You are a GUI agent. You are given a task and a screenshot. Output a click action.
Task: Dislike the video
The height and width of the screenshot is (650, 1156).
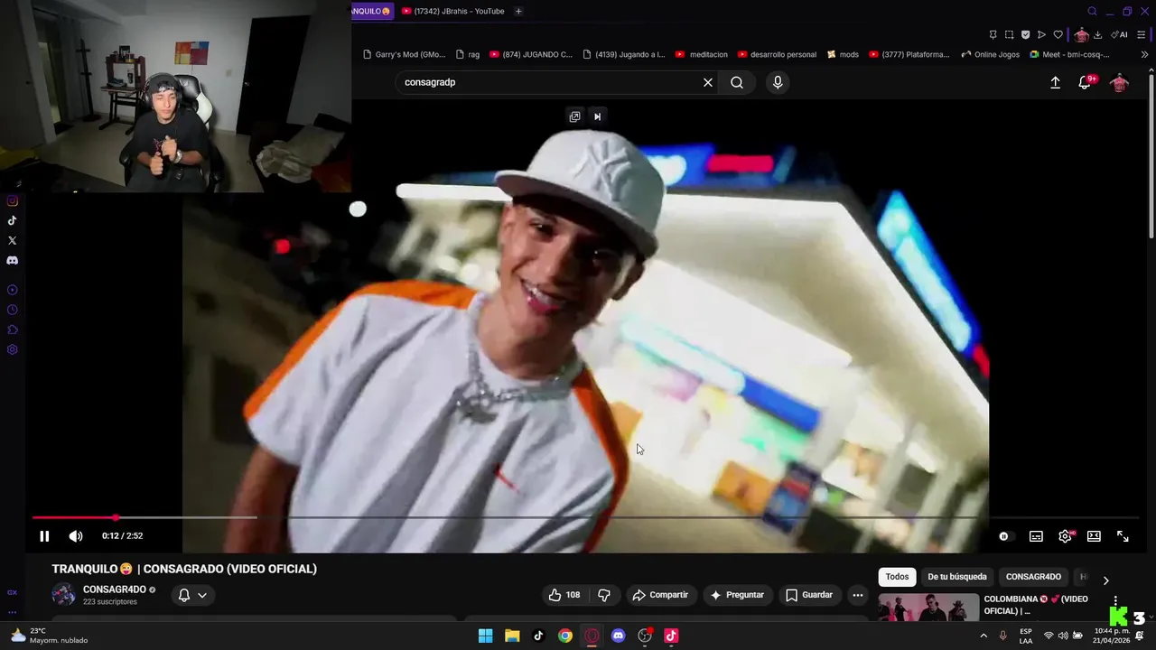604,595
